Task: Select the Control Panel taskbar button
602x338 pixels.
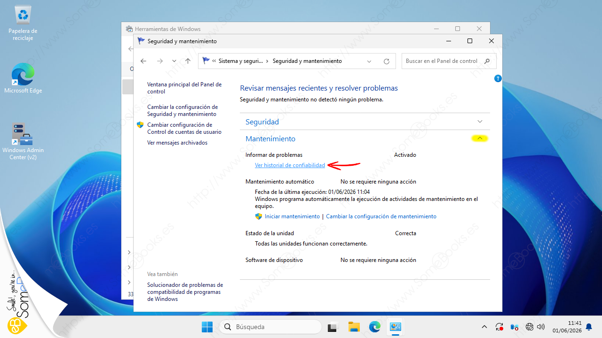Action: (396, 327)
